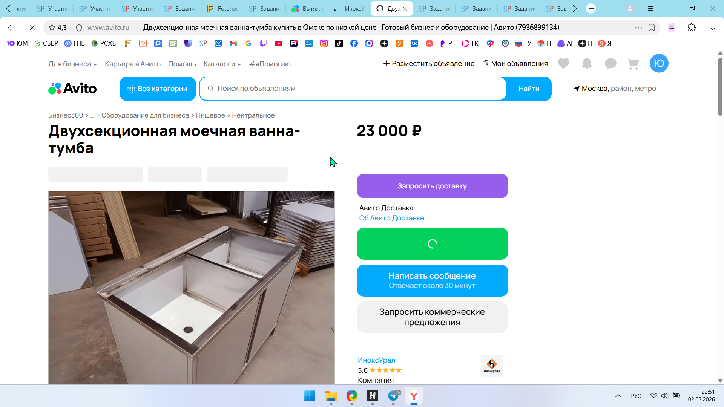The height and width of the screenshot is (407, 724).
Task: Open the shopping cart icon
Action: [x=633, y=64]
